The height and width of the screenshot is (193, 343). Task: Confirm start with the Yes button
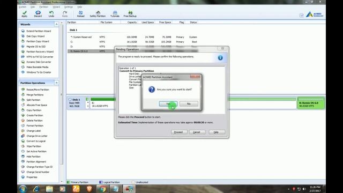pos(168,103)
